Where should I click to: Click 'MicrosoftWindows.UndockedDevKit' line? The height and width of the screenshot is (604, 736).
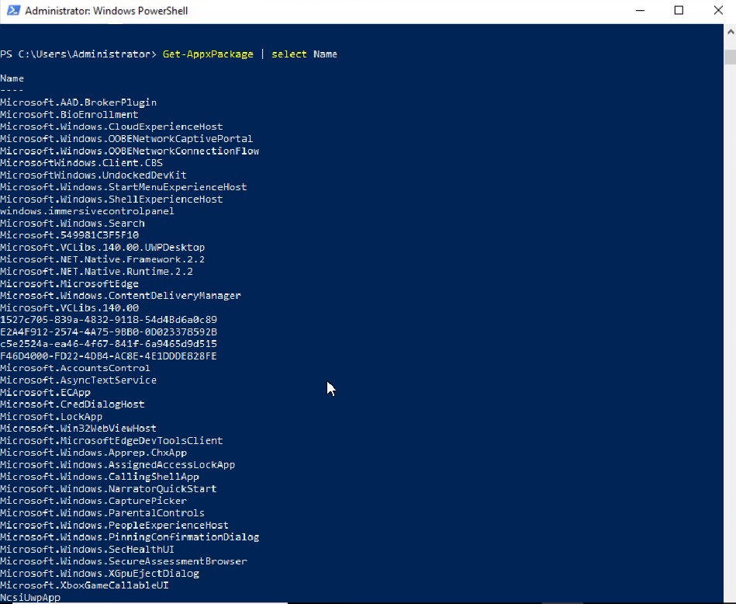[93, 175]
